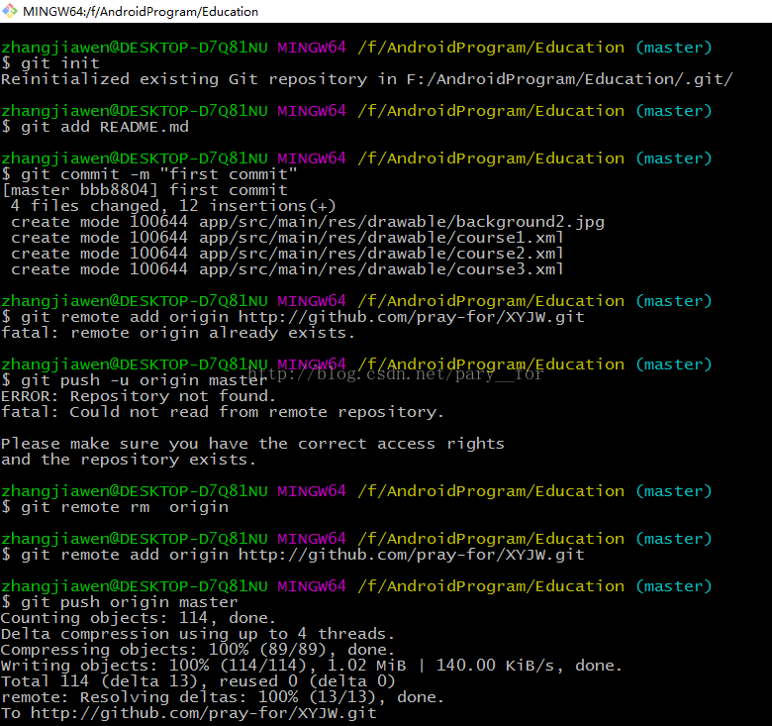The width and height of the screenshot is (772, 726).
Task: Select the 'git push origin master' command line
Action: 120,602
